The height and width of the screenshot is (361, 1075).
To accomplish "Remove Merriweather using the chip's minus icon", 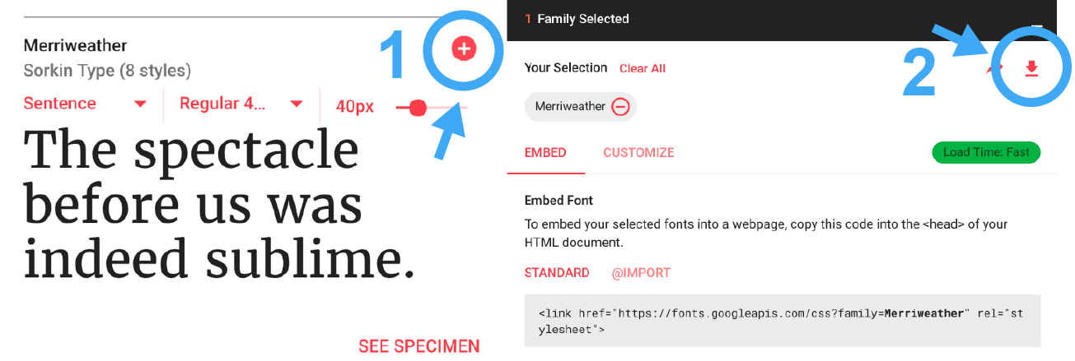I will click(x=621, y=107).
